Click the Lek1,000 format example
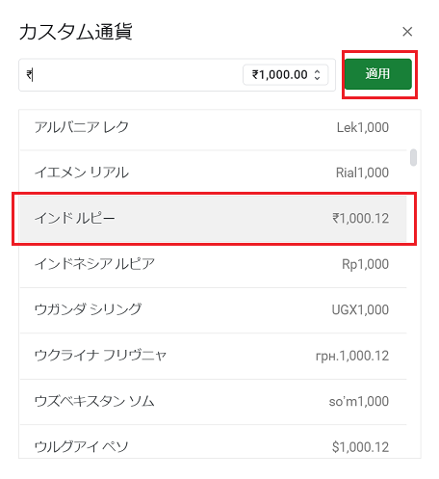439x479 pixels. click(x=363, y=127)
